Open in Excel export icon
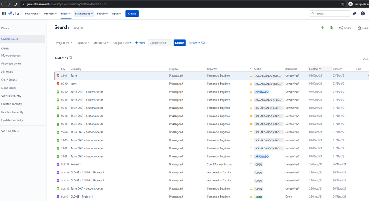The image size is (369, 201). 323,28
